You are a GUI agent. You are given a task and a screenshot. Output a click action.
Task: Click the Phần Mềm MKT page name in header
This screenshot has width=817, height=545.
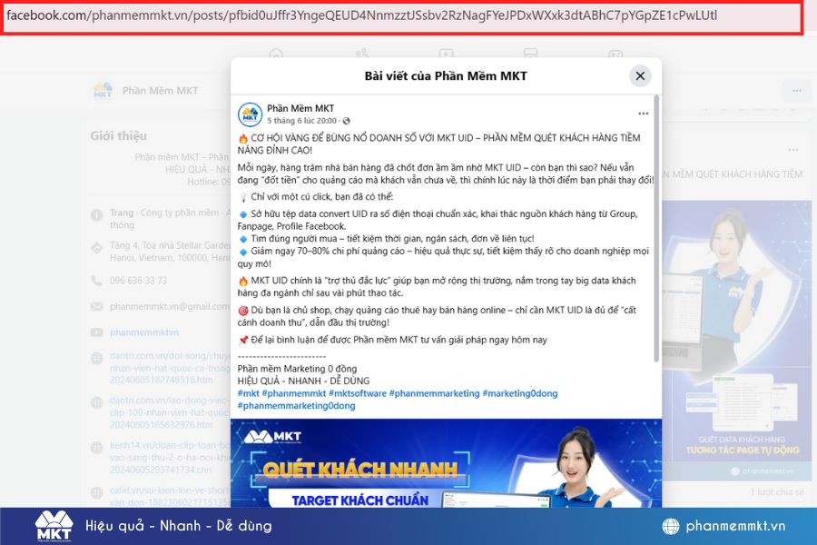tap(160, 91)
